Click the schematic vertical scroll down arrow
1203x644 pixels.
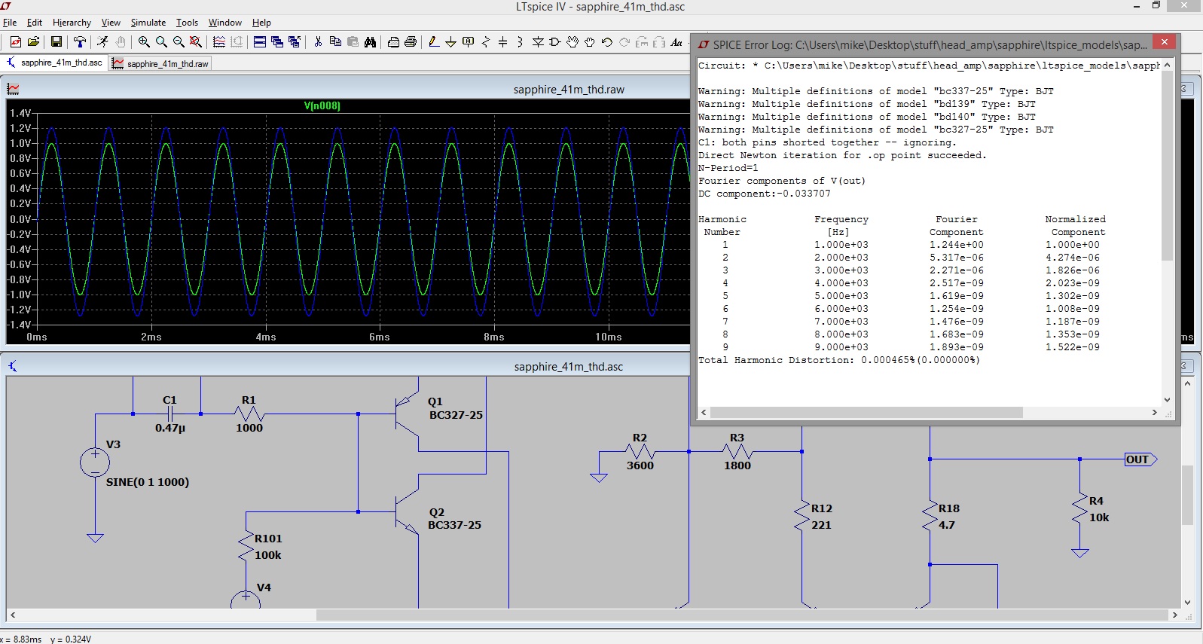[1187, 603]
